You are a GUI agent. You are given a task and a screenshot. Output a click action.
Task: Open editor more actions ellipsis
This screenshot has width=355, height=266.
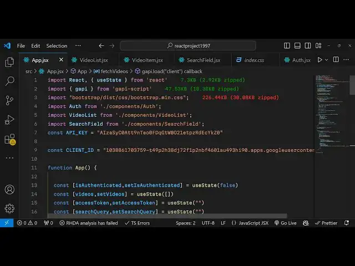click(346, 60)
